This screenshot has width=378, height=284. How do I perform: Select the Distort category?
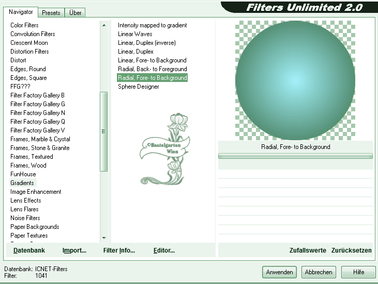[18, 60]
